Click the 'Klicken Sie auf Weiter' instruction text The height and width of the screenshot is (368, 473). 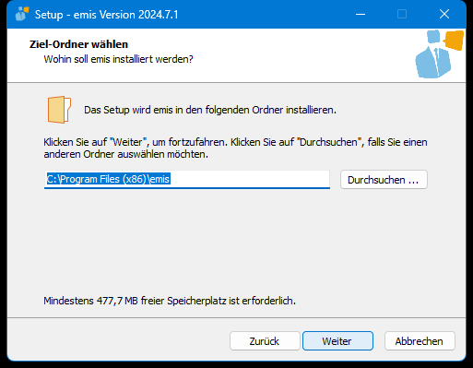click(x=235, y=148)
